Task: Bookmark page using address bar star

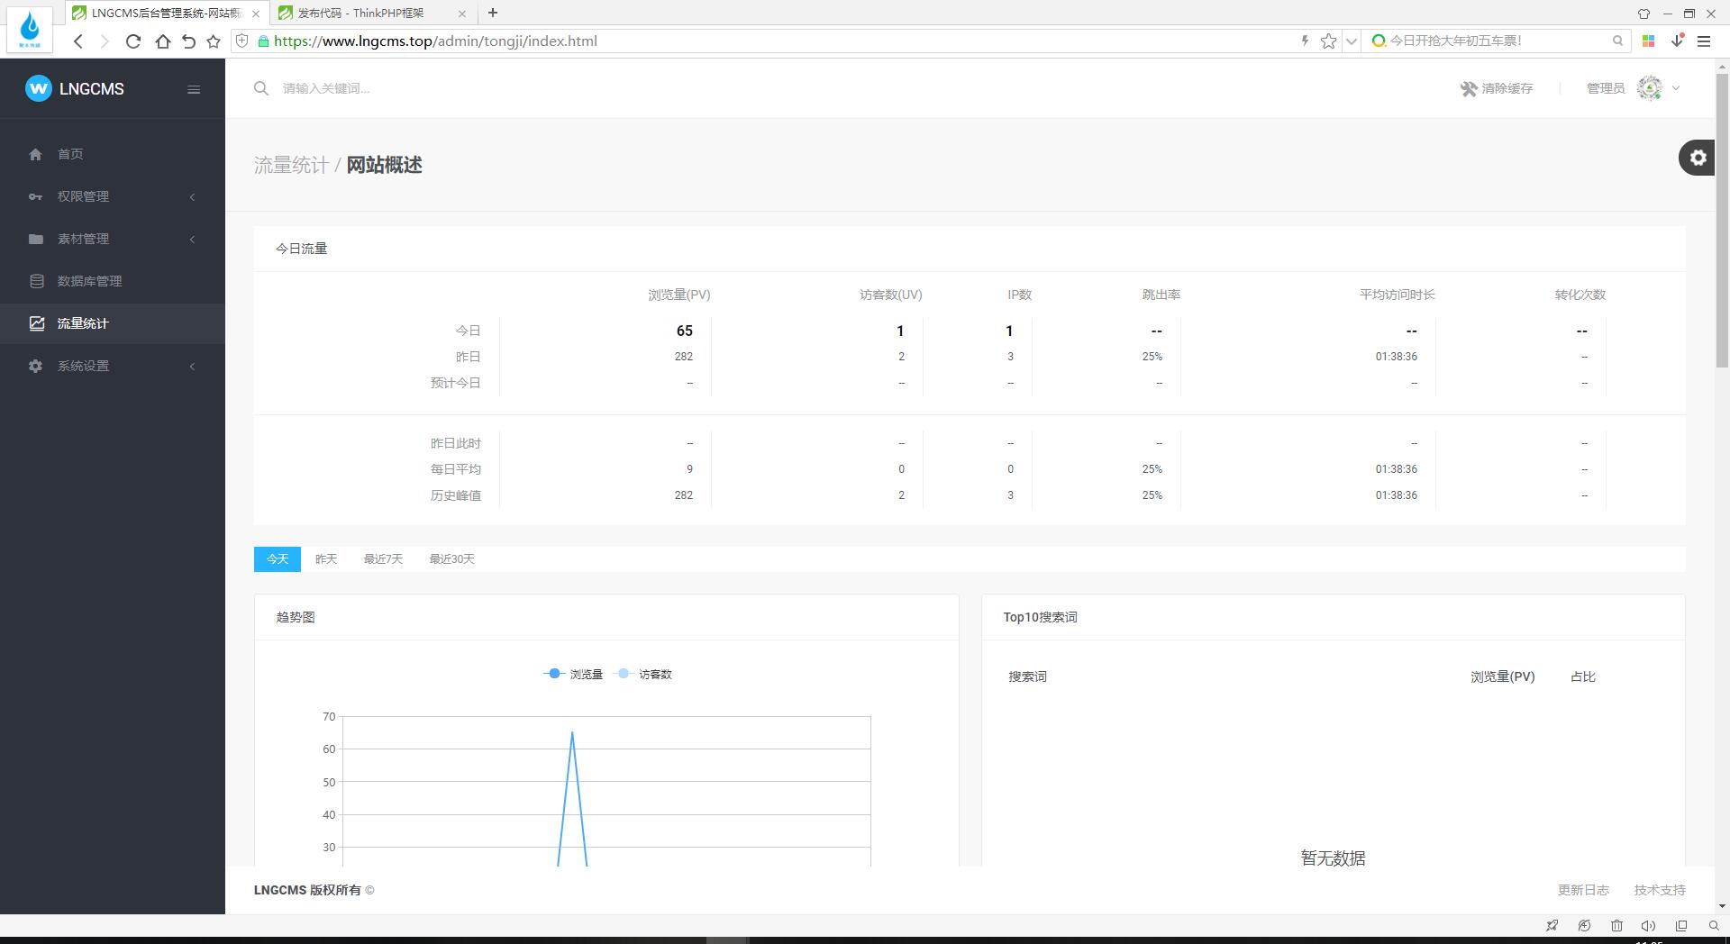Action: tap(1328, 41)
